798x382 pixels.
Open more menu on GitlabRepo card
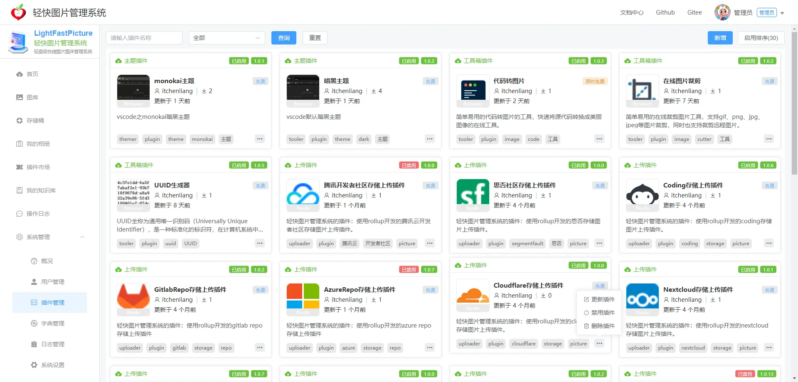(260, 347)
